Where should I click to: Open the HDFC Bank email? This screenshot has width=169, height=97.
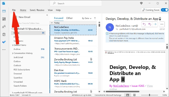[x=73, y=84]
